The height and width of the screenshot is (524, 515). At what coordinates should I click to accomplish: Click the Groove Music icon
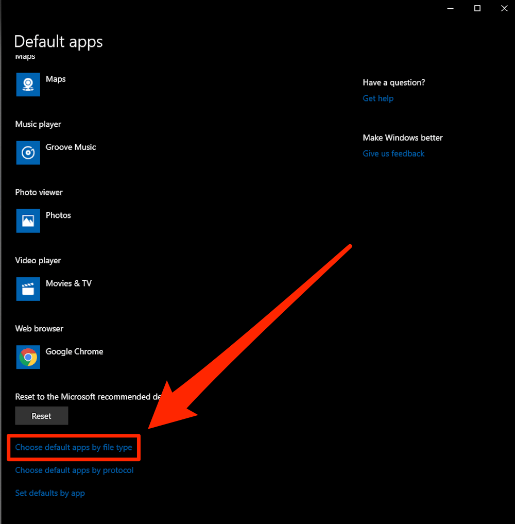(28, 153)
